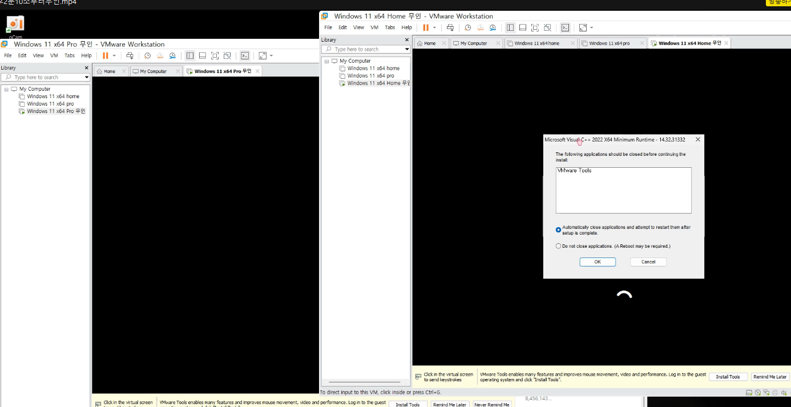The image size is (791, 407).
Task: Take a snapshot icon in Home 무인 window
Action: (467, 27)
